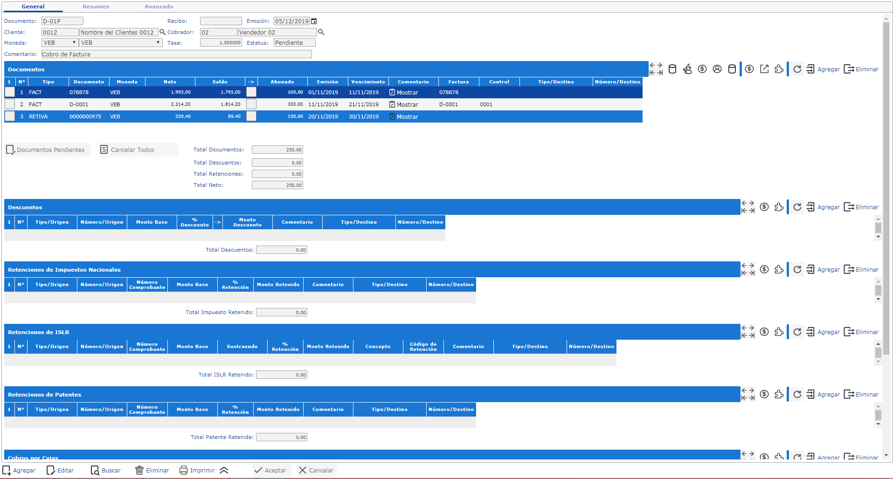
Task: Click Agregar in the Descuentos toolbar
Action: (823, 207)
